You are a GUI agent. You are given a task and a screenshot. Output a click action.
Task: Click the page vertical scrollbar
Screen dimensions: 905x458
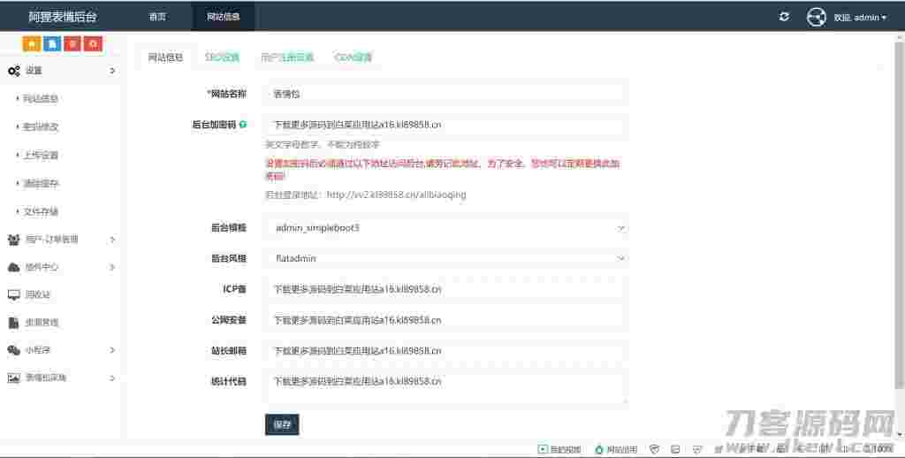coord(901,214)
